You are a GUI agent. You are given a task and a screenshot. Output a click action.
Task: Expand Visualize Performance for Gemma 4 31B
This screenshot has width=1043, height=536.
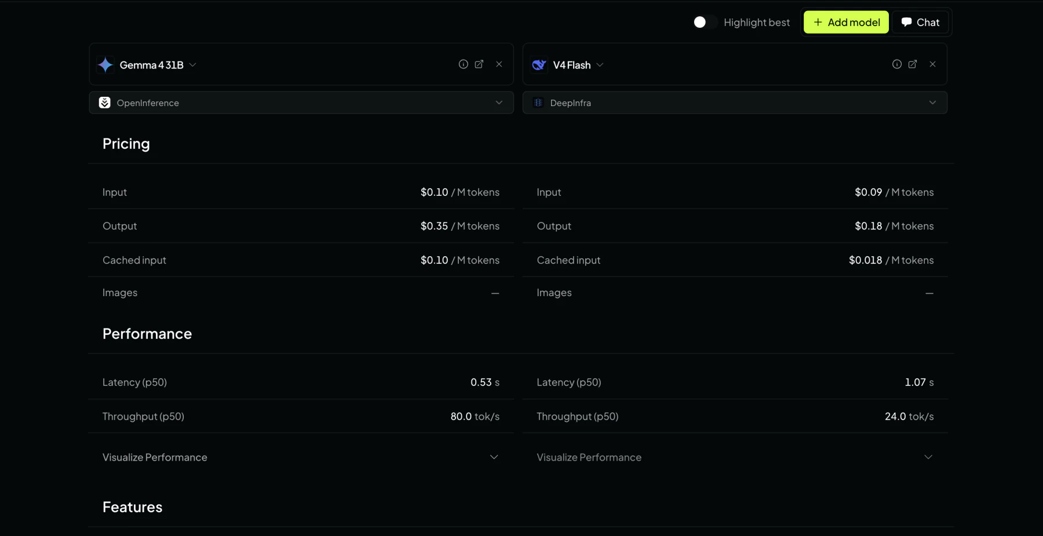(x=301, y=457)
